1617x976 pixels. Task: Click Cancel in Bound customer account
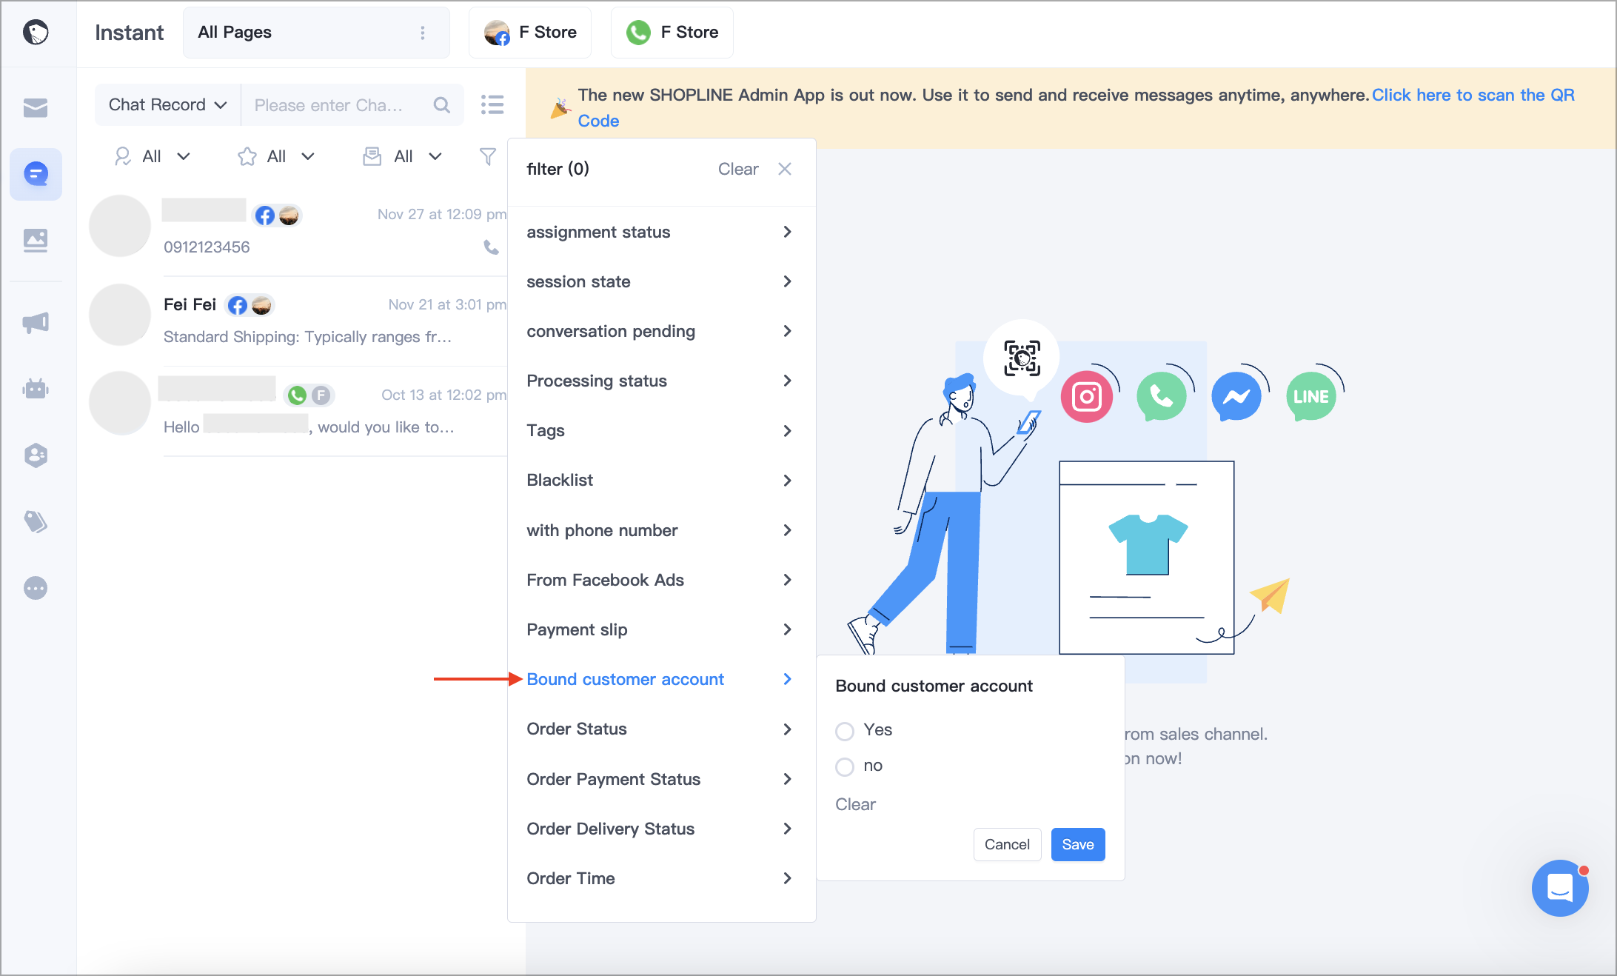[x=1007, y=845]
